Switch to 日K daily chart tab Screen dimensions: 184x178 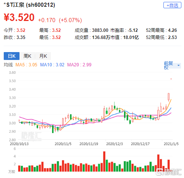point(12,56)
